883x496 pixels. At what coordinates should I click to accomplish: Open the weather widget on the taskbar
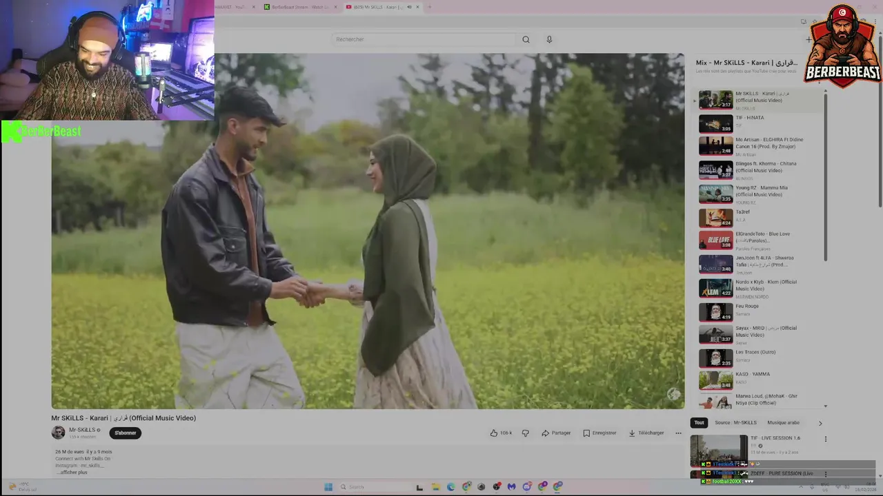22,487
